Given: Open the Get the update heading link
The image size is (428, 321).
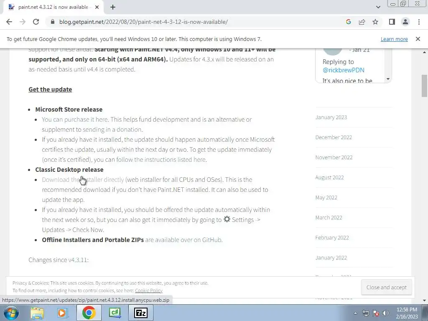Looking at the screenshot, I should 50,89.
